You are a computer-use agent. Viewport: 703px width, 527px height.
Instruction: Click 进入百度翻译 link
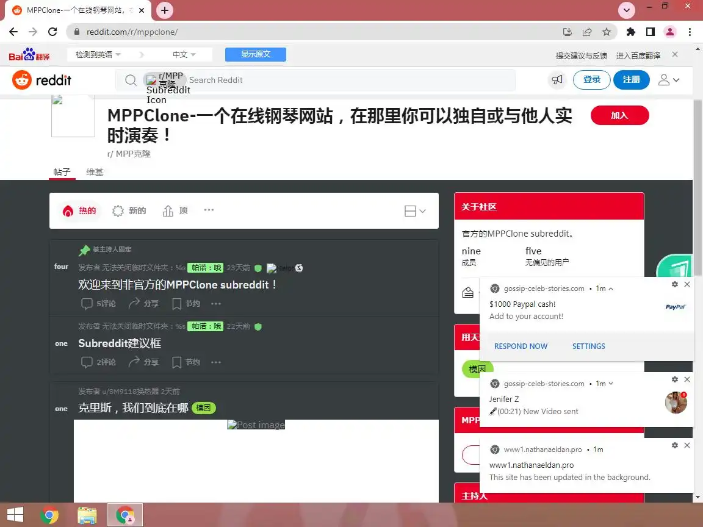638,56
